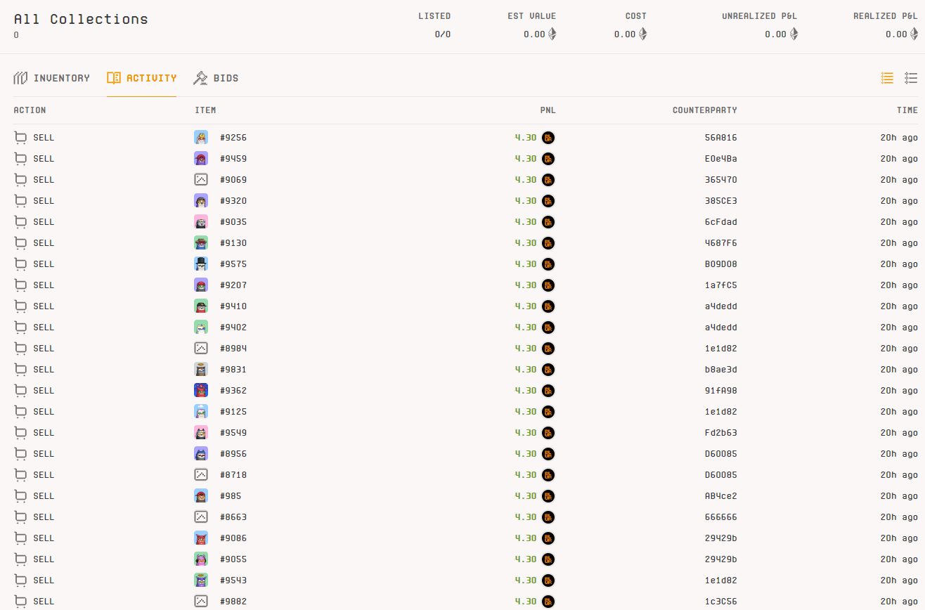Click the Ethereum icon beside Est Value

pyautogui.click(x=552, y=34)
